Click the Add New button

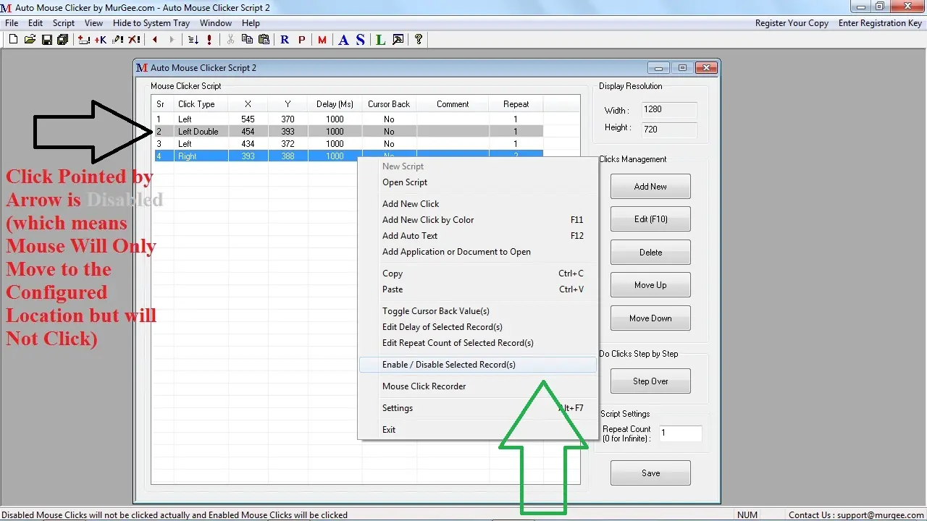[650, 187]
